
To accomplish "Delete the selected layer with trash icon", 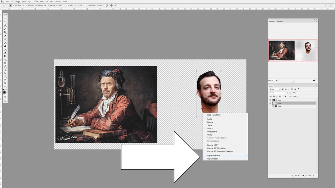I will coord(313,175).
